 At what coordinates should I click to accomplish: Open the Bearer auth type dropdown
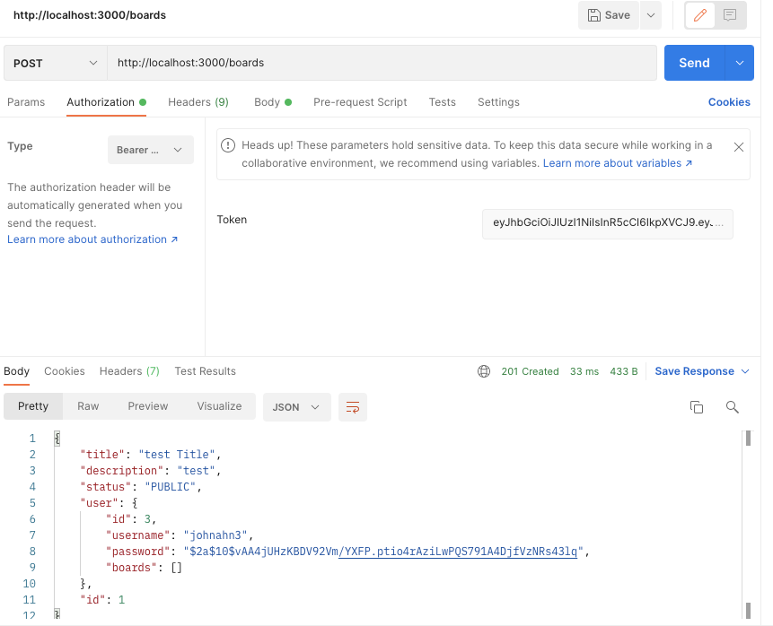(x=150, y=150)
